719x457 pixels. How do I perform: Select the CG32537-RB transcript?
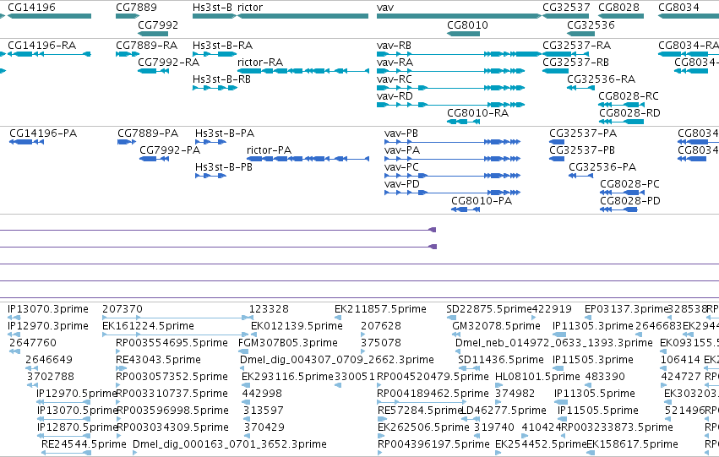(555, 71)
